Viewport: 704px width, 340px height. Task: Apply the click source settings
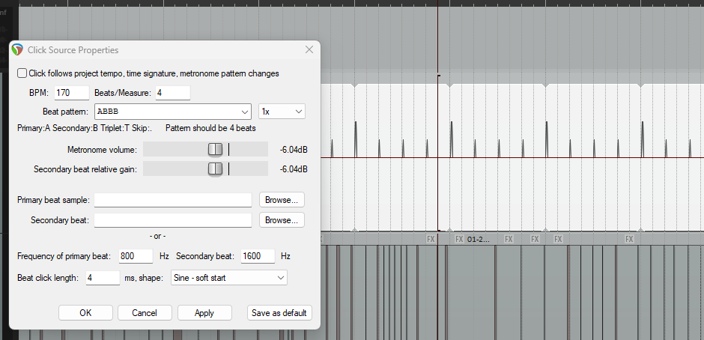[204, 313]
